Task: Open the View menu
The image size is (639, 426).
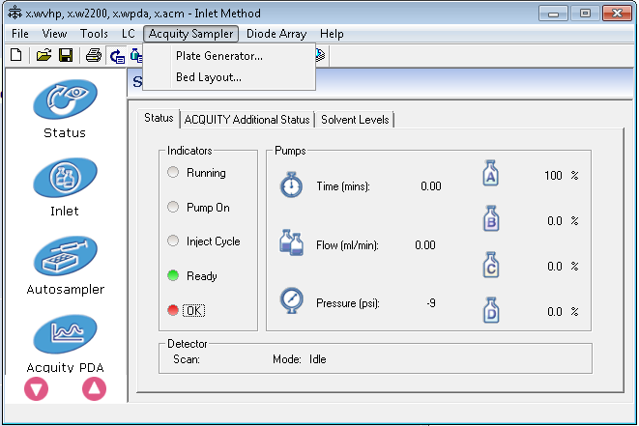Action: click(x=54, y=34)
